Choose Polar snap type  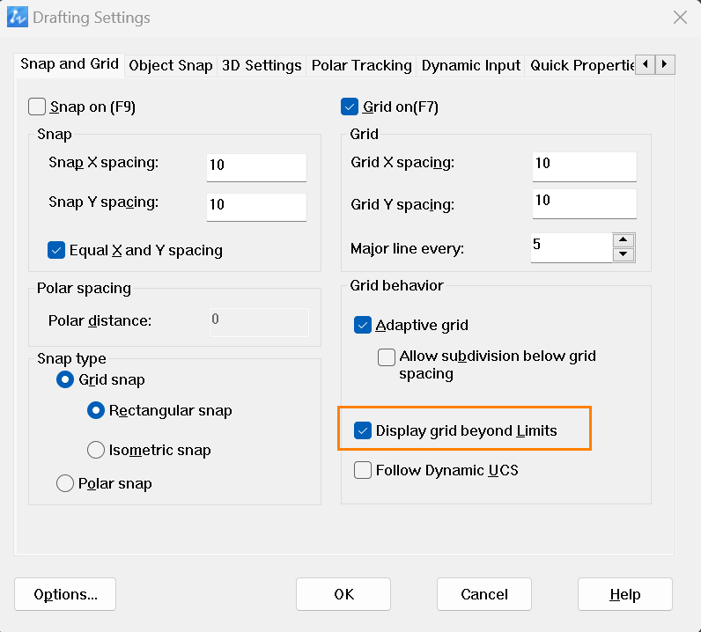tap(65, 483)
